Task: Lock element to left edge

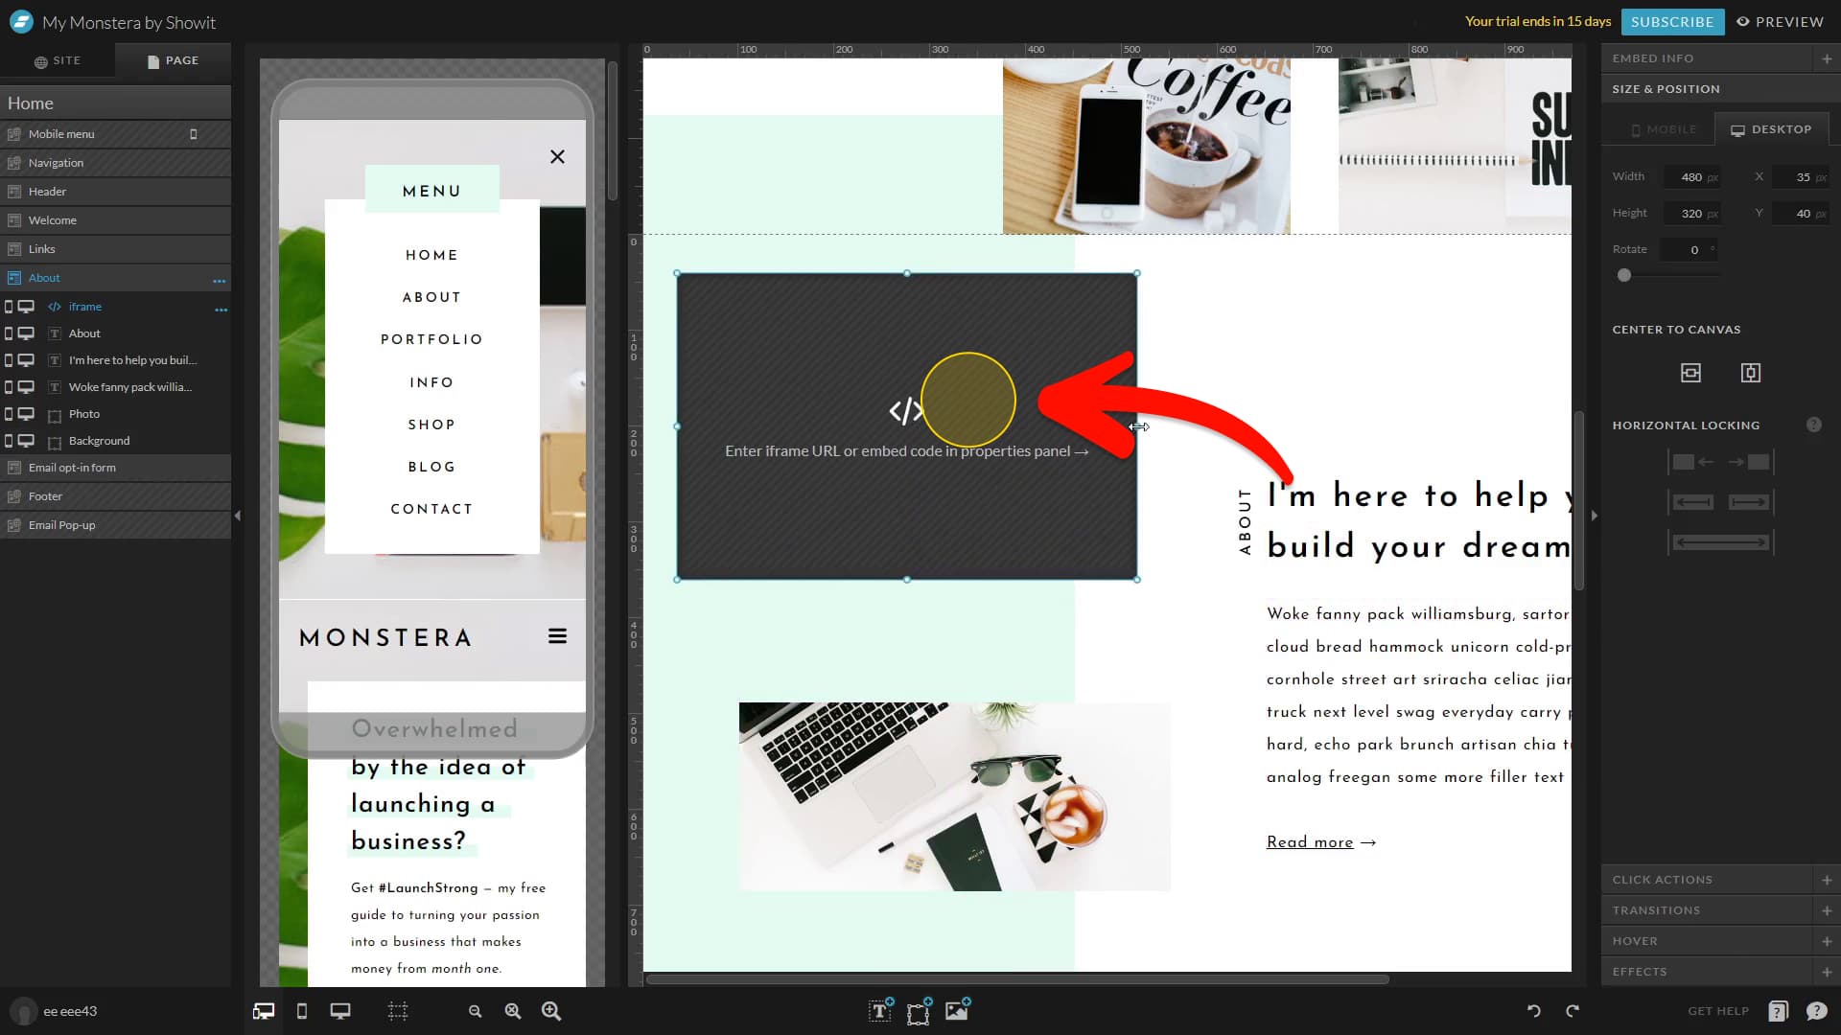Action: coord(1693,462)
